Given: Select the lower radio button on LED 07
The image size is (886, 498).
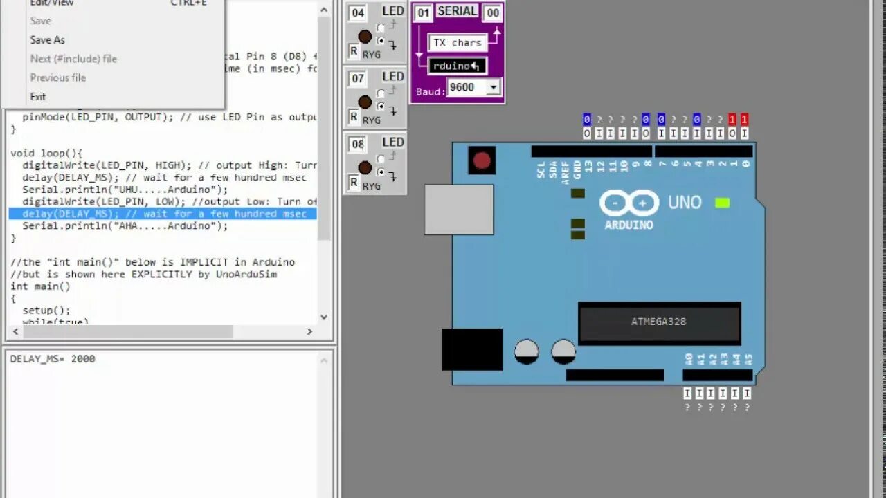Looking at the screenshot, I should pos(381,107).
